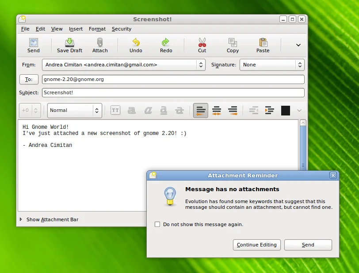Image resolution: width=359 pixels, height=273 pixels.
Task: Toggle underline formatting
Action: (163, 110)
